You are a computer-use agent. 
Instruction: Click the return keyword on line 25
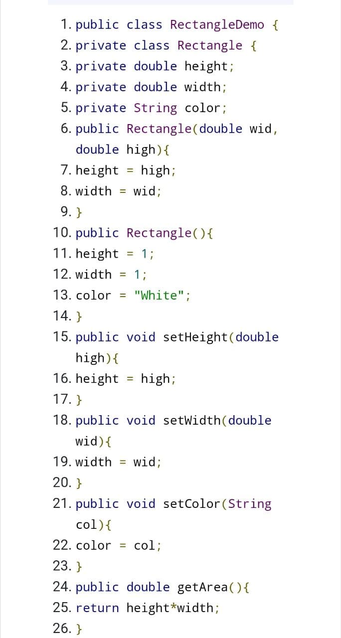click(98, 608)
